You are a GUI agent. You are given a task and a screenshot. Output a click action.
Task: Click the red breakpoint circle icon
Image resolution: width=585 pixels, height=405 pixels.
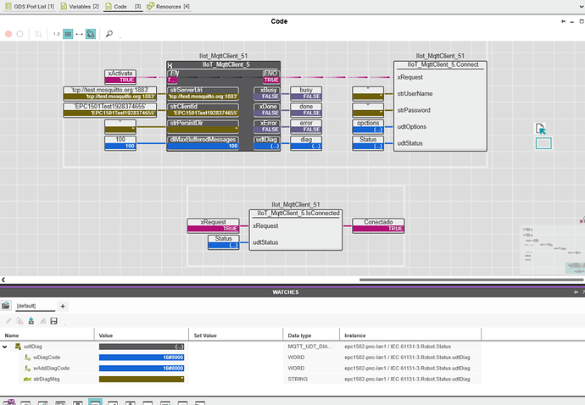point(8,34)
